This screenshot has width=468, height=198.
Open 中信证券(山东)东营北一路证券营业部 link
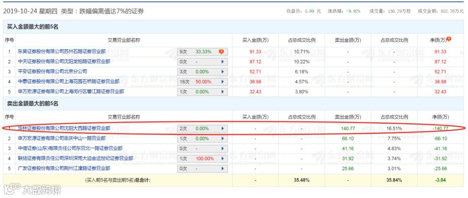(x=70, y=149)
